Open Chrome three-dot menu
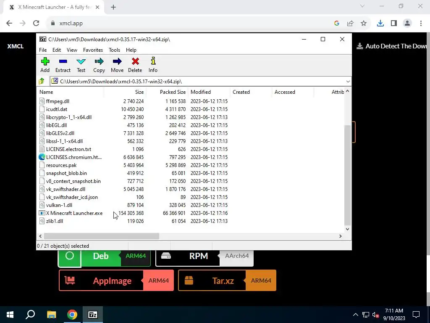This screenshot has height=323, width=430. [x=421, y=24]
